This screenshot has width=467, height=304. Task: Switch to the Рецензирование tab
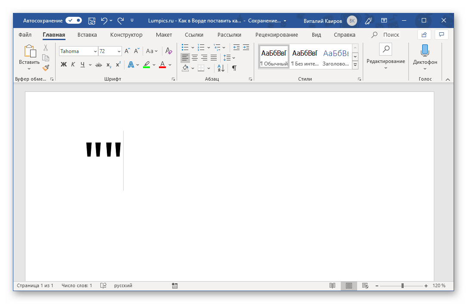[x=277, y=35]
